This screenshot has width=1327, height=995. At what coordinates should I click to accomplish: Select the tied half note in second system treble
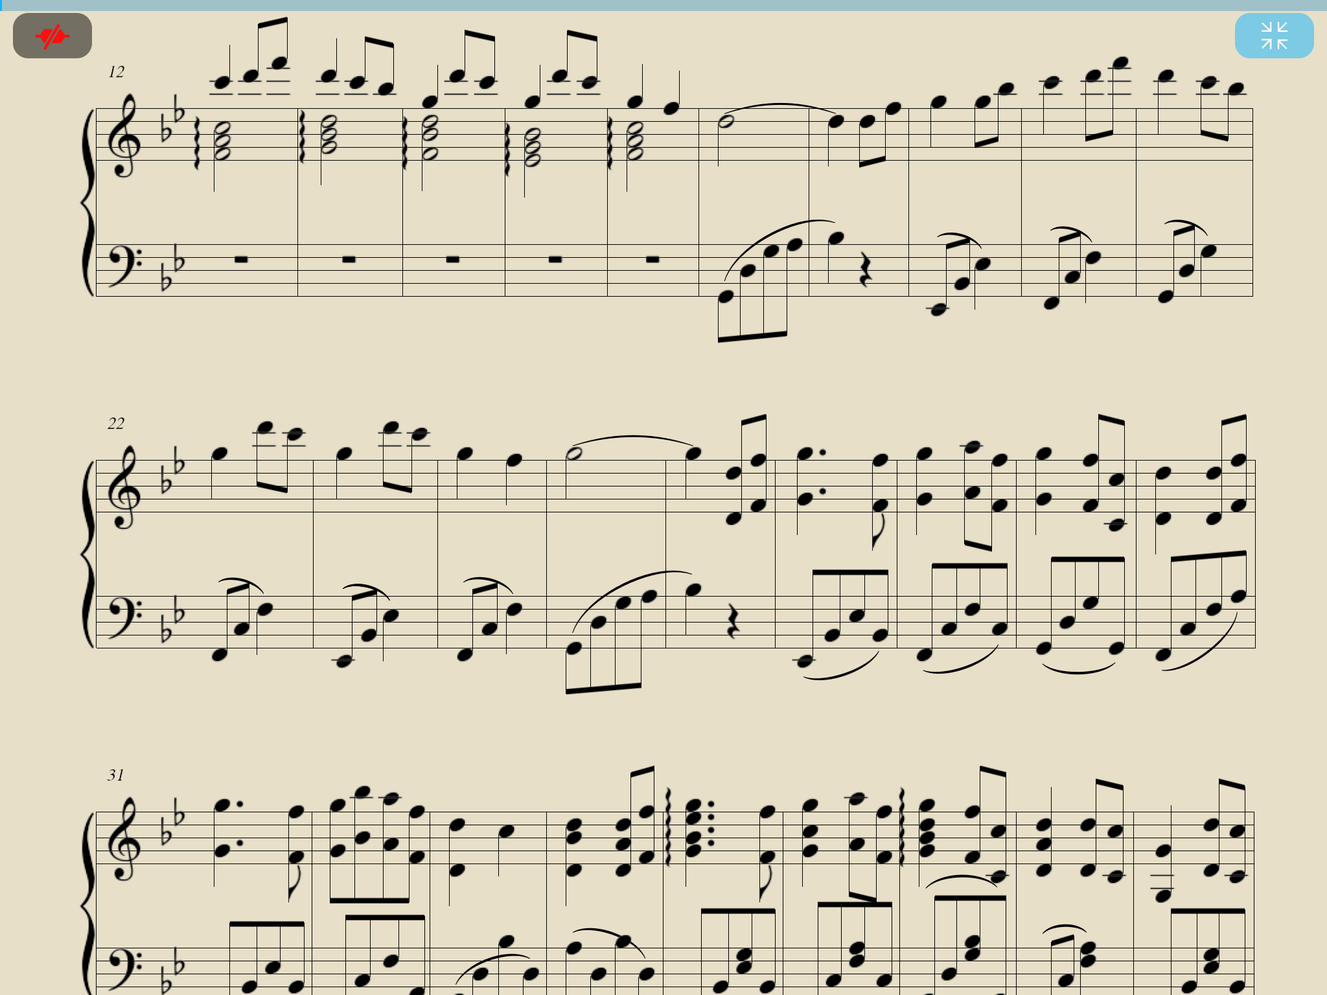[574, 453]
